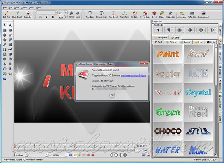The width and height of the screenshot is (224, 163).
Task: Select the ring shape tool
Action: 5,69
